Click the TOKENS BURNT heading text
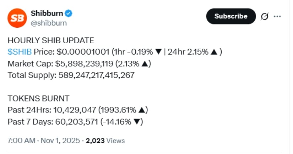Image resolution: width=293 pixels, height=154 pixels. (x=38, y=98)
